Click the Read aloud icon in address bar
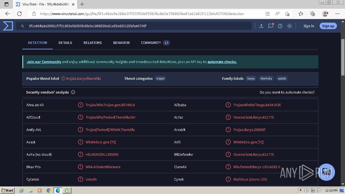 pos(277,14)
